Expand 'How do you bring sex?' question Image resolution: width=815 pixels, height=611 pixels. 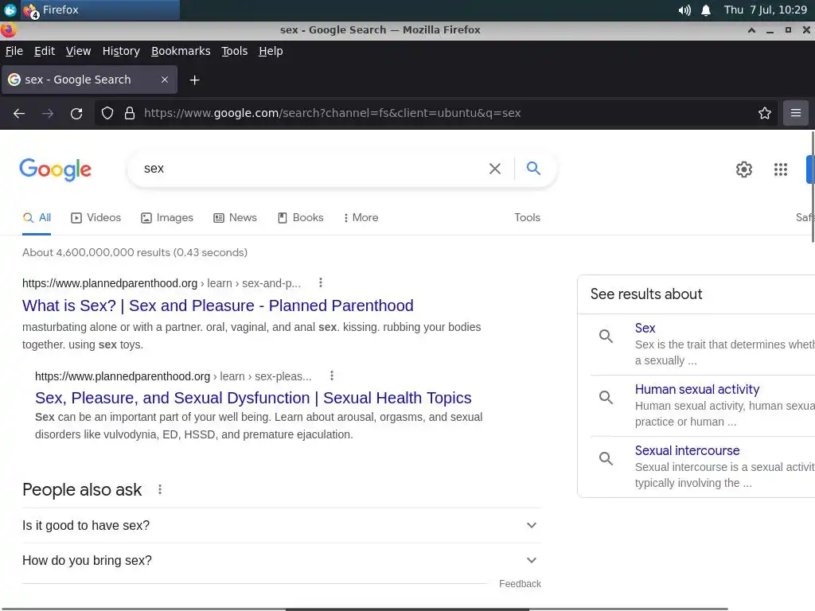tap(281, 560)
